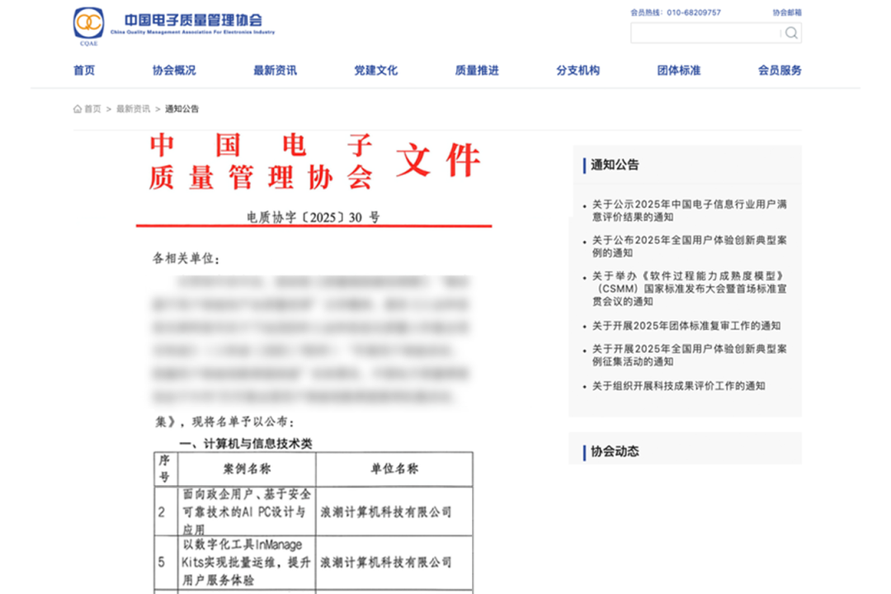
Task: Click inside the search input field
Action: (709, 33)
